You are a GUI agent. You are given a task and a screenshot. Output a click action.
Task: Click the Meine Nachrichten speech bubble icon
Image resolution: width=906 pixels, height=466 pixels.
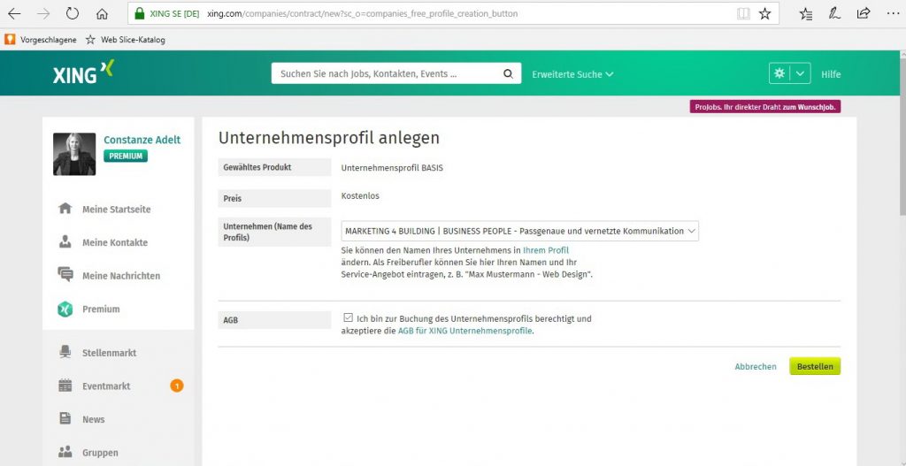pos(65,274)
